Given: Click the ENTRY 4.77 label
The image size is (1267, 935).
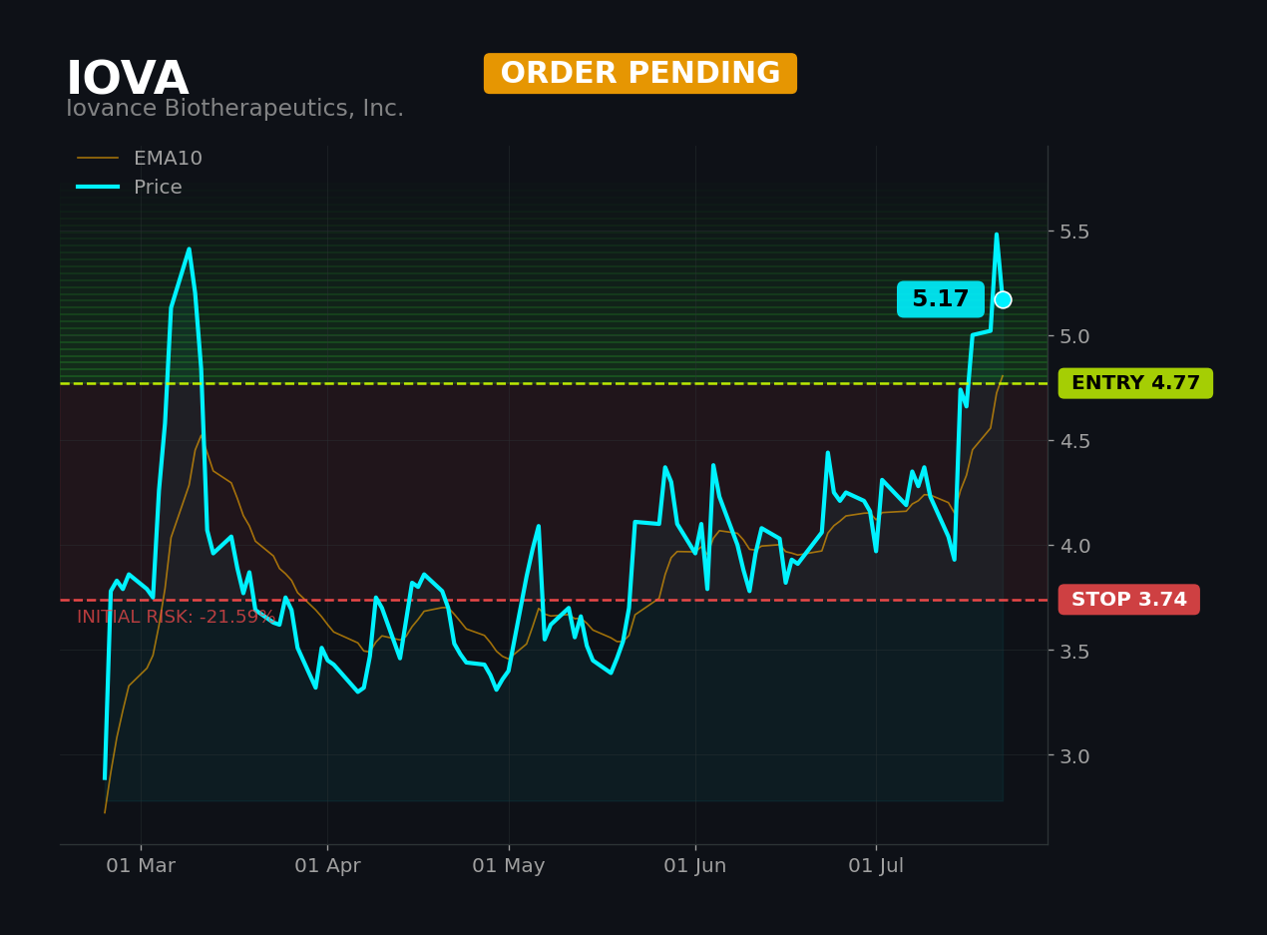Looking at the screenshot, I should coord(1135,383).
